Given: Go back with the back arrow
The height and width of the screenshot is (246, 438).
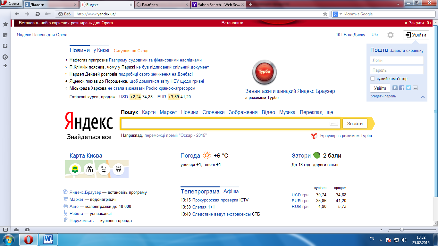Looking at the screenshot, I should point(17,14).
